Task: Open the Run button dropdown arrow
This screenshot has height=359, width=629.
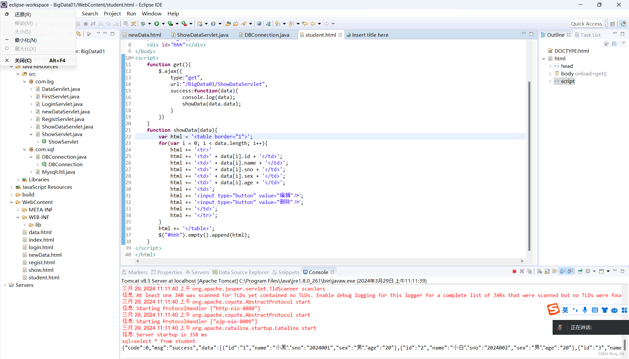Action: 163,24
